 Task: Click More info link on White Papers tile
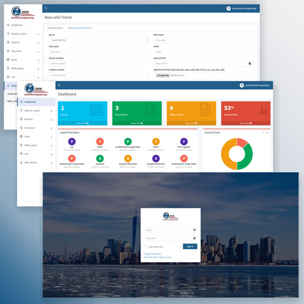(x=191, y=123)
